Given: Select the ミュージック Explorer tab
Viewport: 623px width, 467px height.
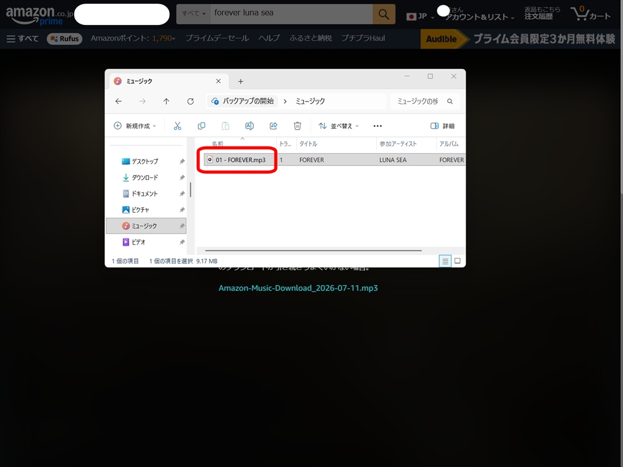Looking at the screenshot, I should (169, 81).
